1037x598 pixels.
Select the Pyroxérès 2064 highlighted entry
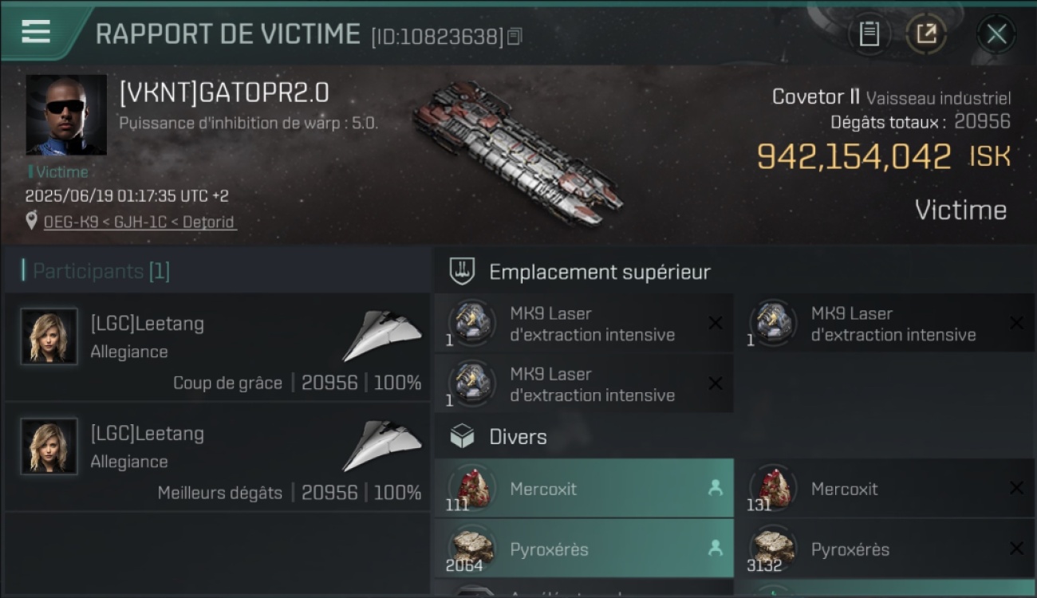[x=584, y=549]
